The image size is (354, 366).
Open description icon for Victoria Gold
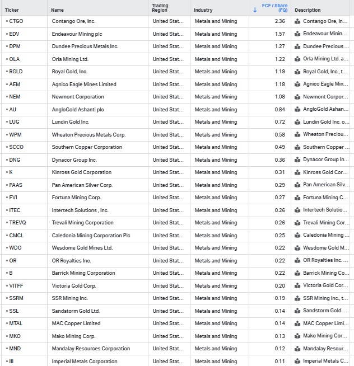297,286
